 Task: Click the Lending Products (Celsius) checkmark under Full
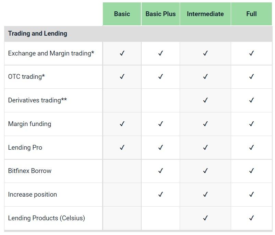tap(251, 218)
